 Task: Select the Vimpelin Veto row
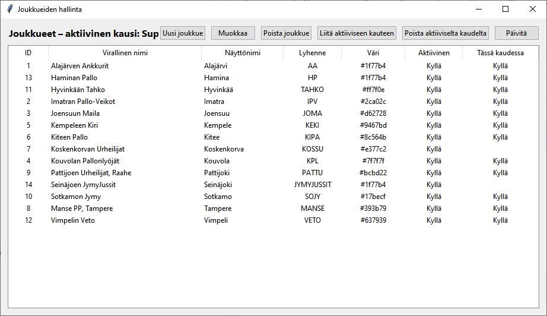(x=72, y=220)
